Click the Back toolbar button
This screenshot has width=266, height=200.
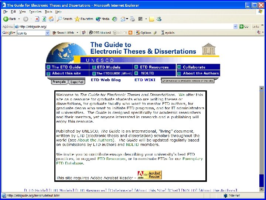(x=10, y=19)
